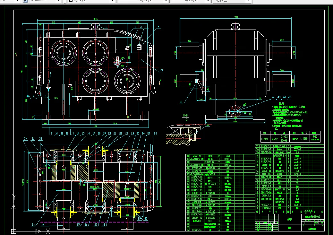Screen dimensions: 333x235
Task: Open the Standard text style dropdown
Action: point(59,1)
